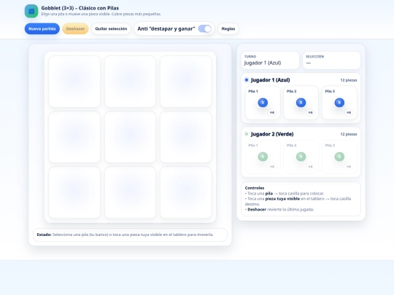Click the center cell of the board
This screenshot has width=394, height=295.
click(130, 137)
